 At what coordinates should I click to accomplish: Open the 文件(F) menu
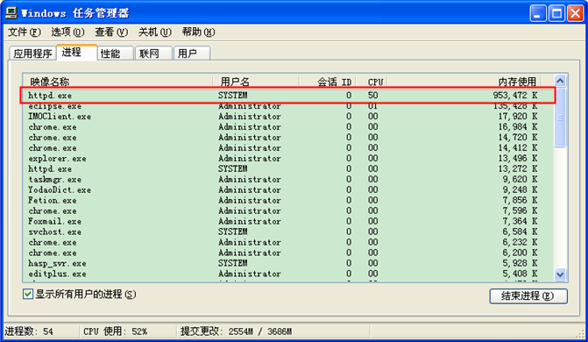point(25,32)
